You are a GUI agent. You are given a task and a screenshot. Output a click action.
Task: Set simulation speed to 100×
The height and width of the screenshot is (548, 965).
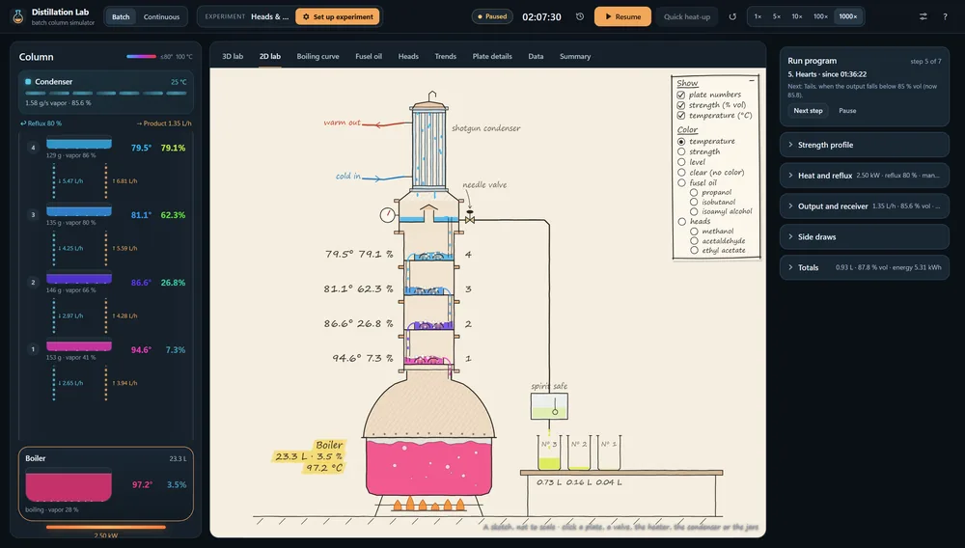(820, 16)
